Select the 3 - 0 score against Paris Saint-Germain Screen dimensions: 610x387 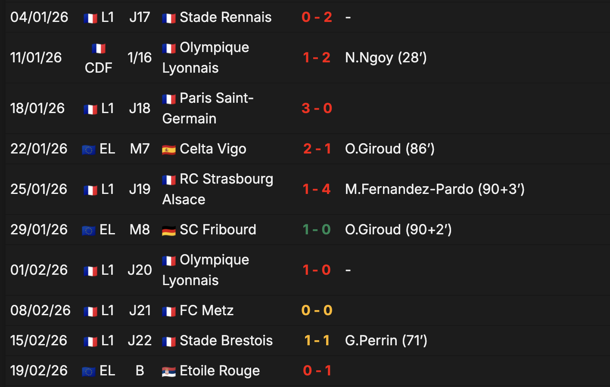317,108
